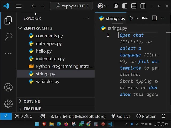The height and width of the screenshot is (128, 171).
Task: Open indentation.py in the explorer
Action: point(56,59)
